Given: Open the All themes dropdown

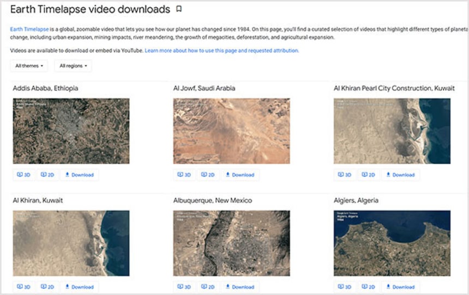Looking at the screenshot, I should point(29,66).
